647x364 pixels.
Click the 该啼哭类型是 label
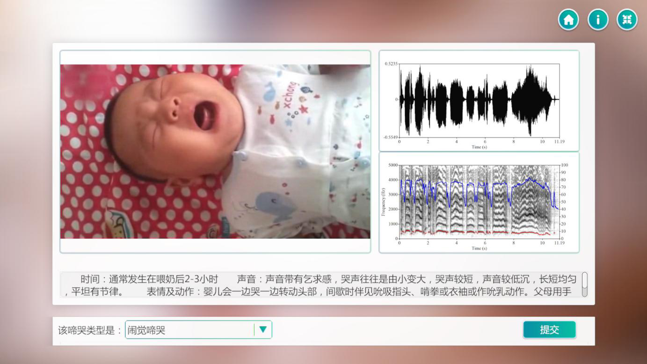click(90, 330)
